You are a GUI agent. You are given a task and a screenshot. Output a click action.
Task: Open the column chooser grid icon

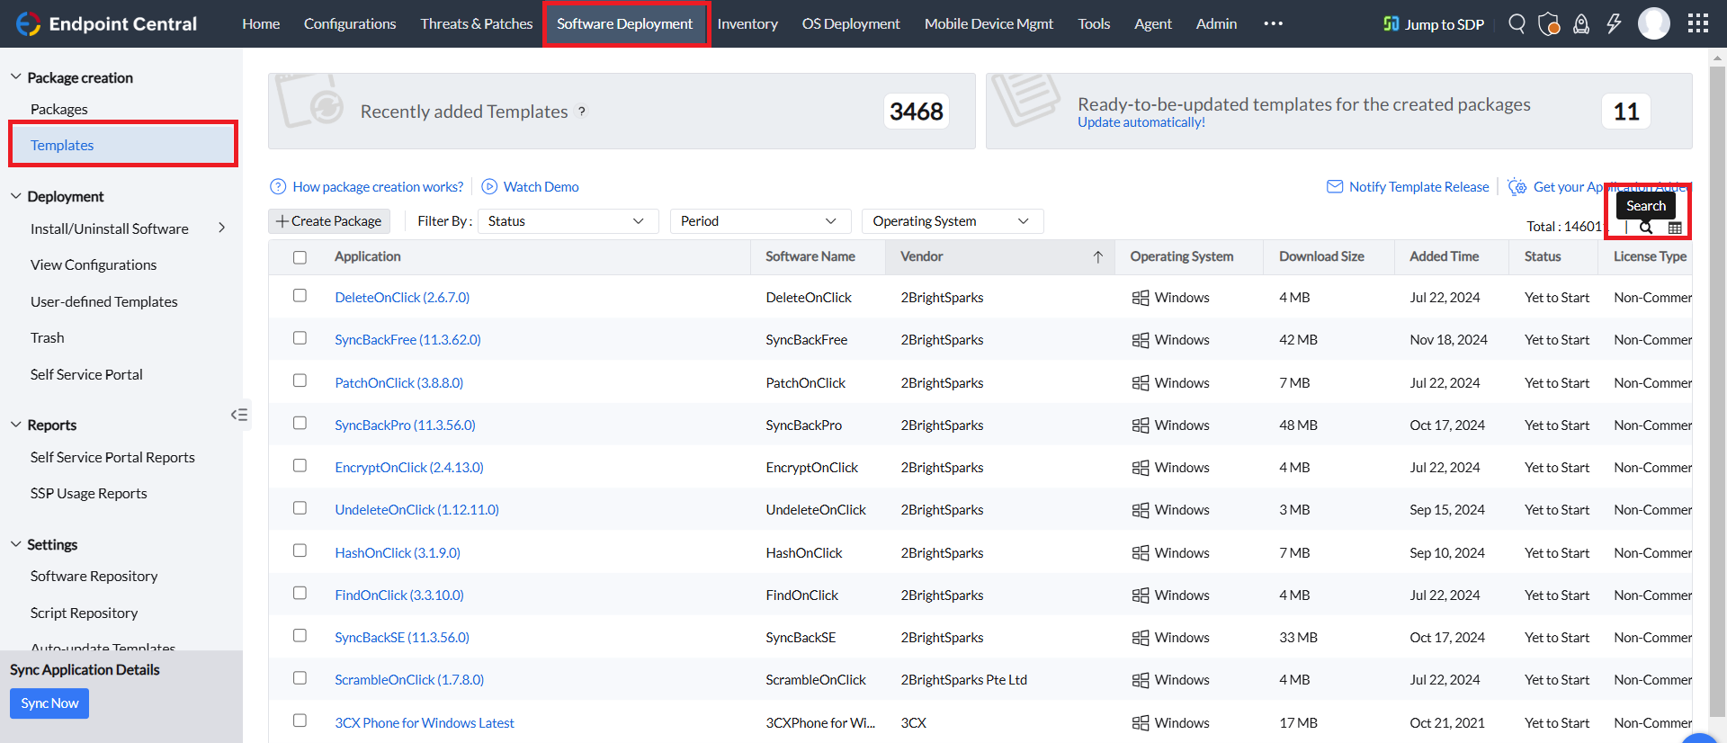[1675, 228]
